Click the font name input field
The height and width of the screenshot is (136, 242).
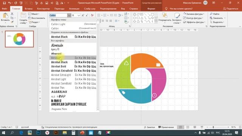click(58, 15)
